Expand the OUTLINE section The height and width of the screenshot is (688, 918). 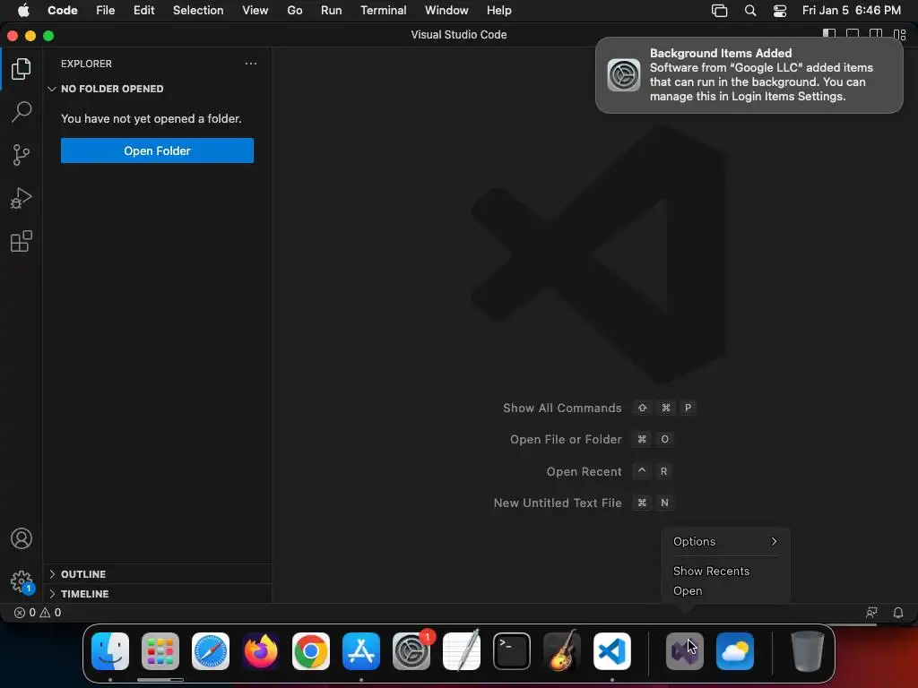point(157,574)
